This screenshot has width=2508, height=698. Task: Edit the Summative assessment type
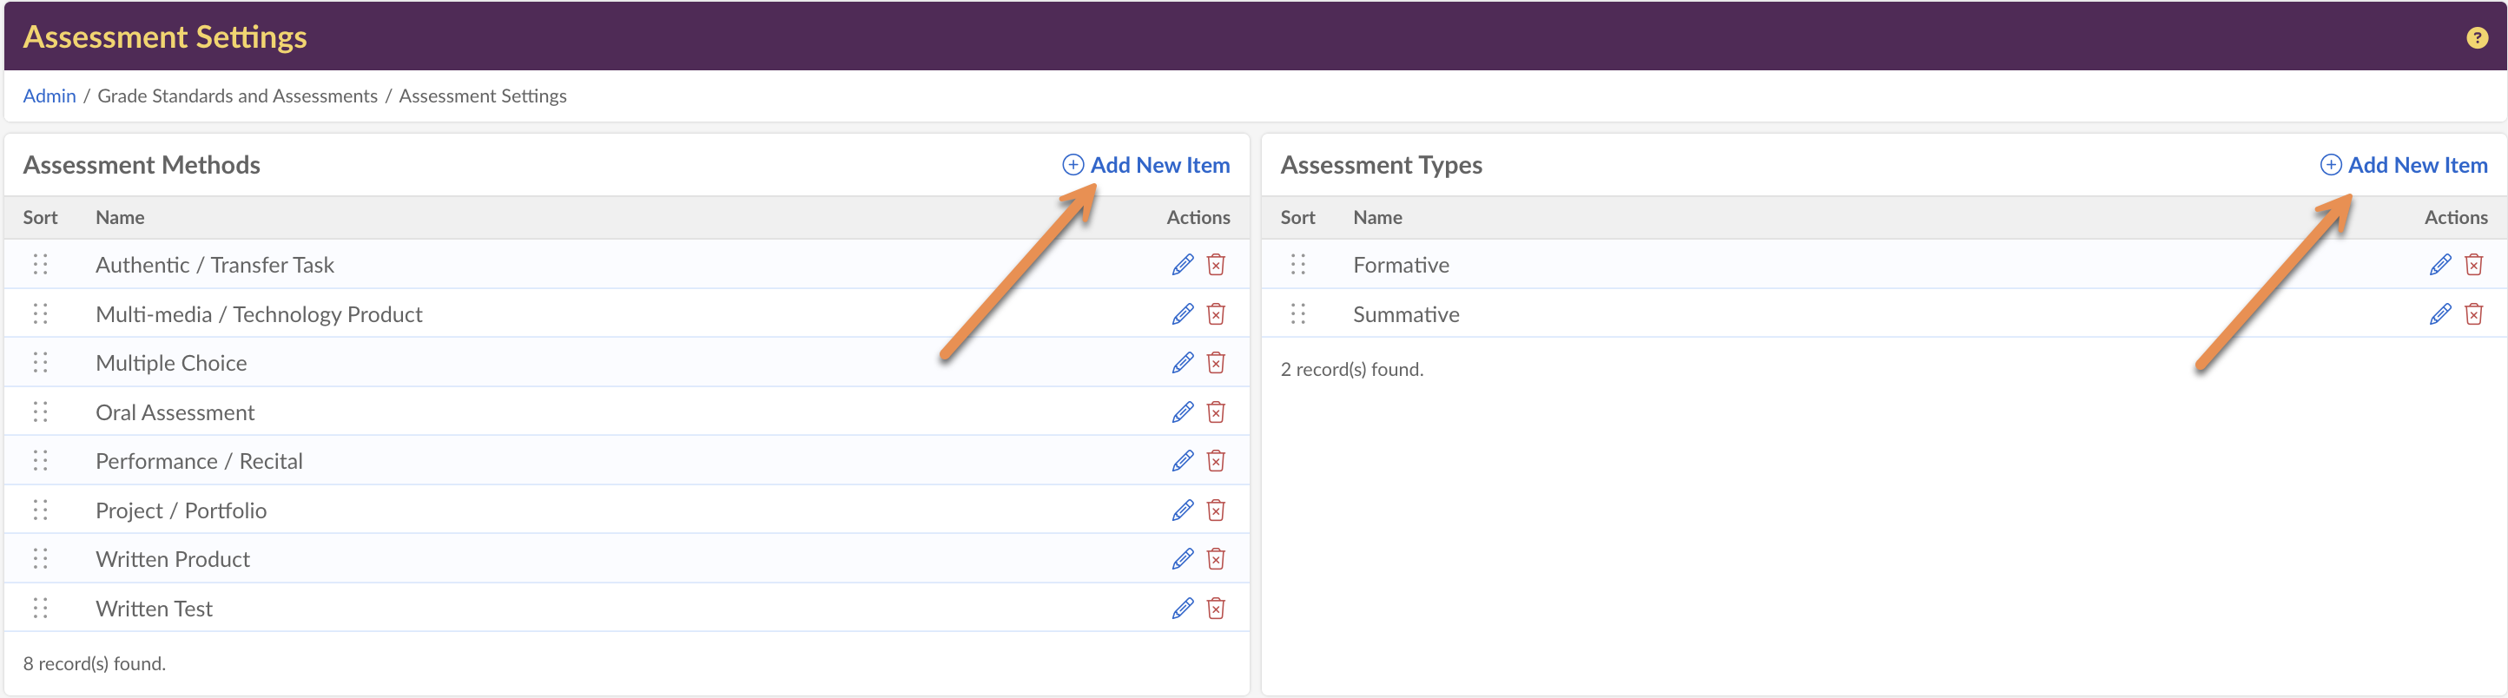(x=2440, y=314)
